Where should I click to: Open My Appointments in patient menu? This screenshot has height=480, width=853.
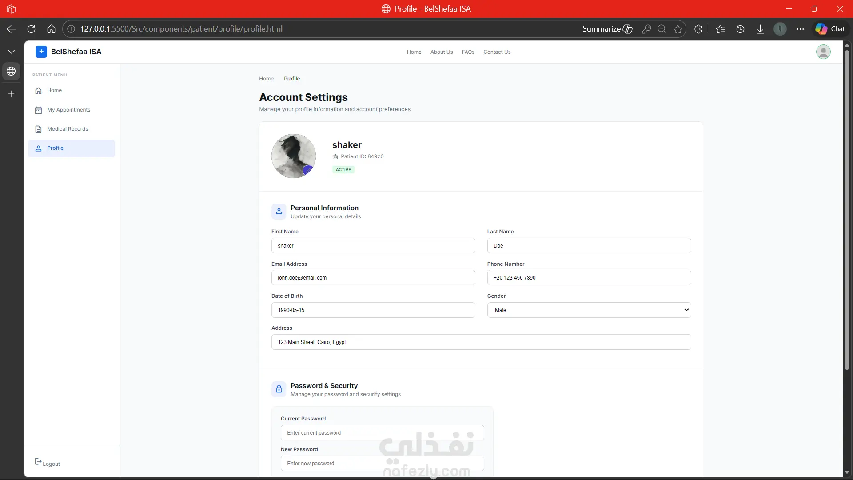pos(68,110)
